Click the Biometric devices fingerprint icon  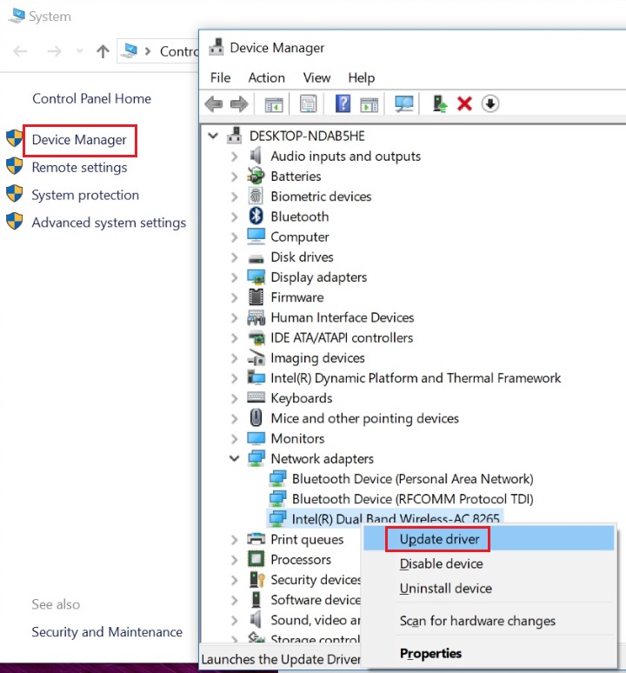coord(256,197)
